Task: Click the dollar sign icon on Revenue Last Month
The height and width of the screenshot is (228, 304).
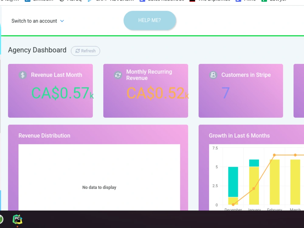Action: (x=23, y=75)
